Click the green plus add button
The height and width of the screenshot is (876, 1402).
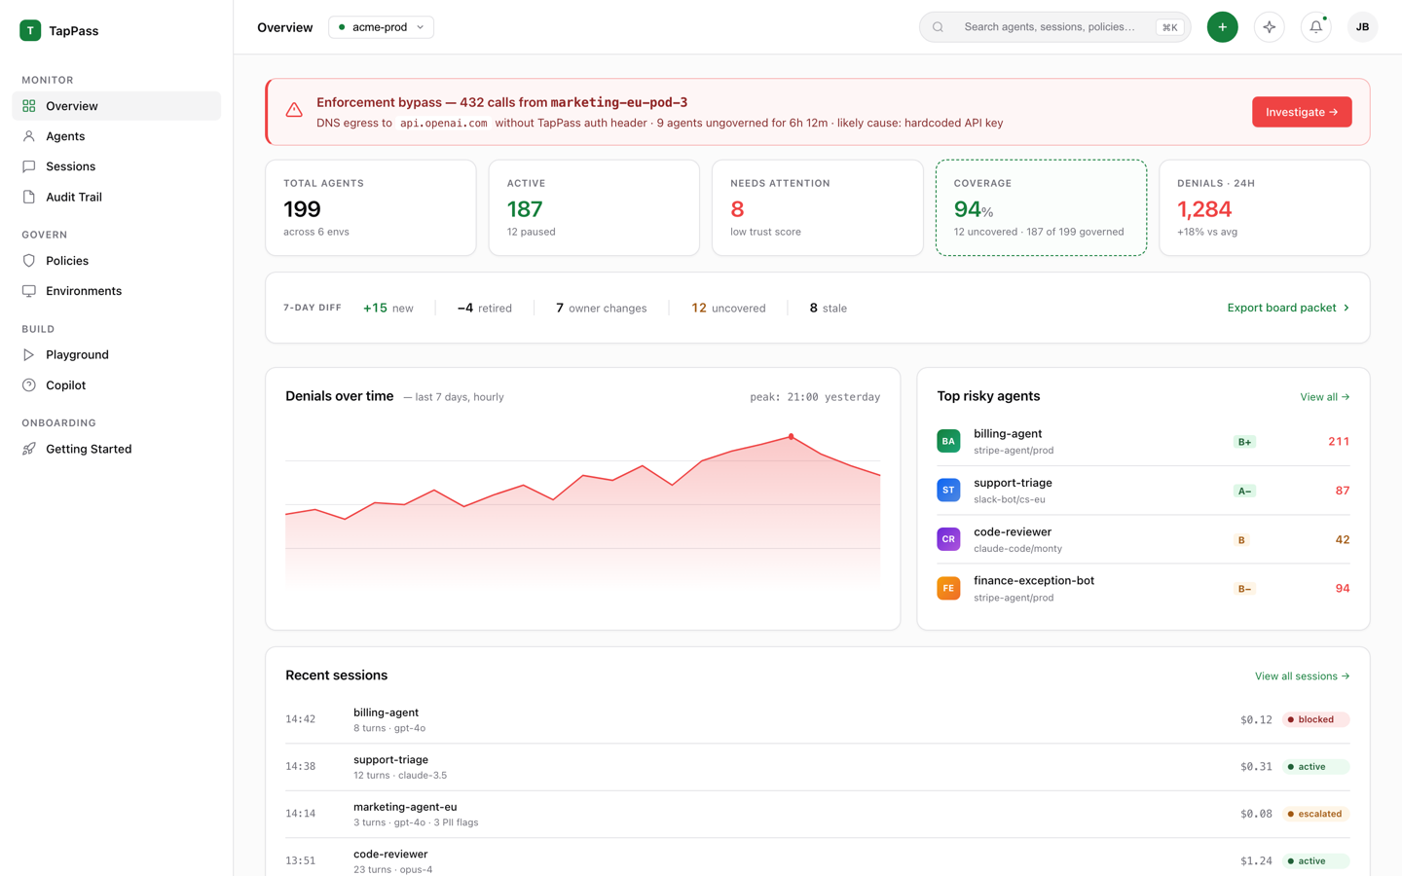[1223, 27]
